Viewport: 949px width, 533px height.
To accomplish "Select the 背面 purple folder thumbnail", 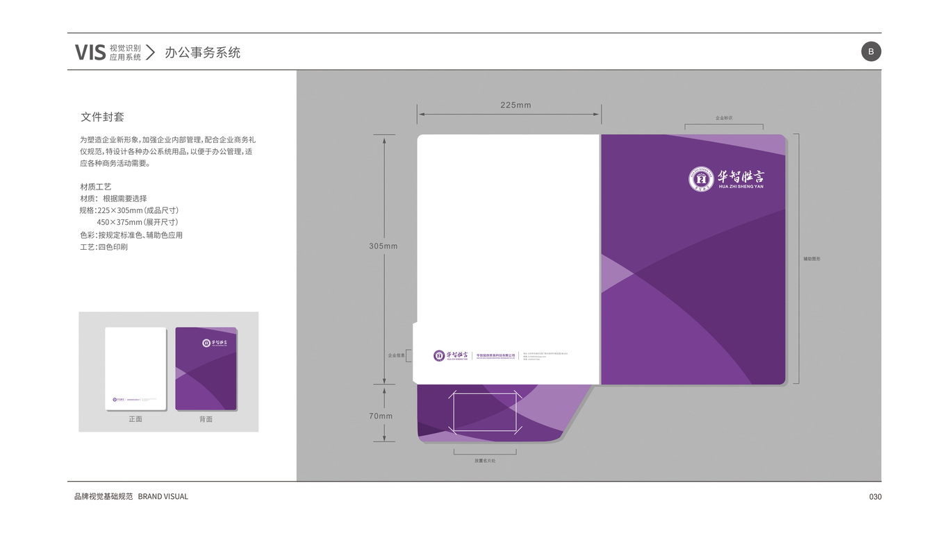I will (206, 369).
